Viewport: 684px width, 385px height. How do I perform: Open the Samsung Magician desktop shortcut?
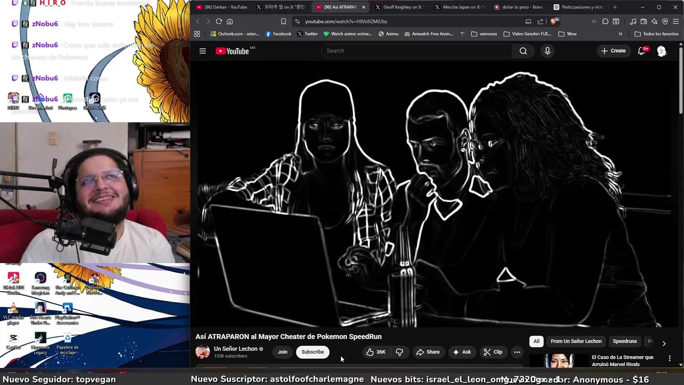point(40,284)
